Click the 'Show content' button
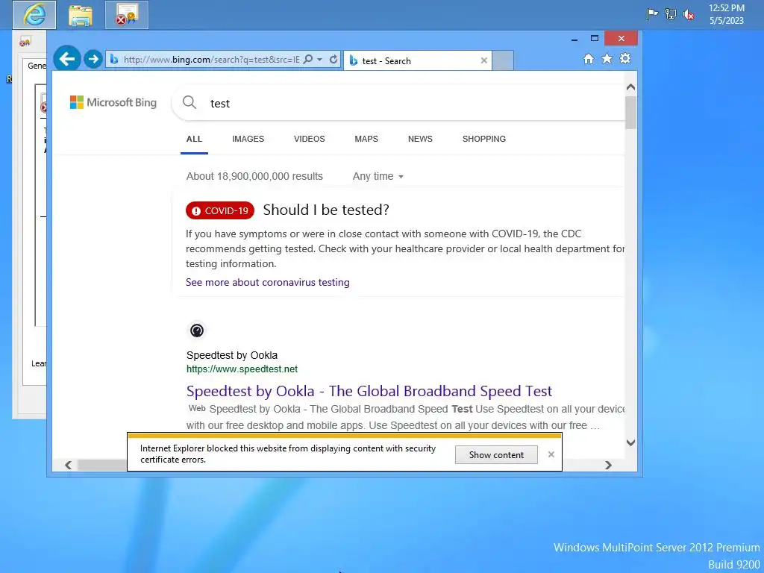Viewport: 764px width, 573px height. click(x=496, y=454)
